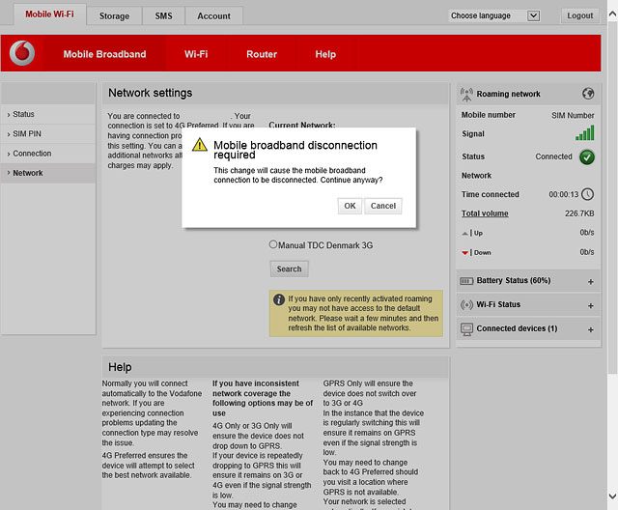This screenshot has height=510, width=618.
Task: Open the Account tab
Action: pos(213,16)
